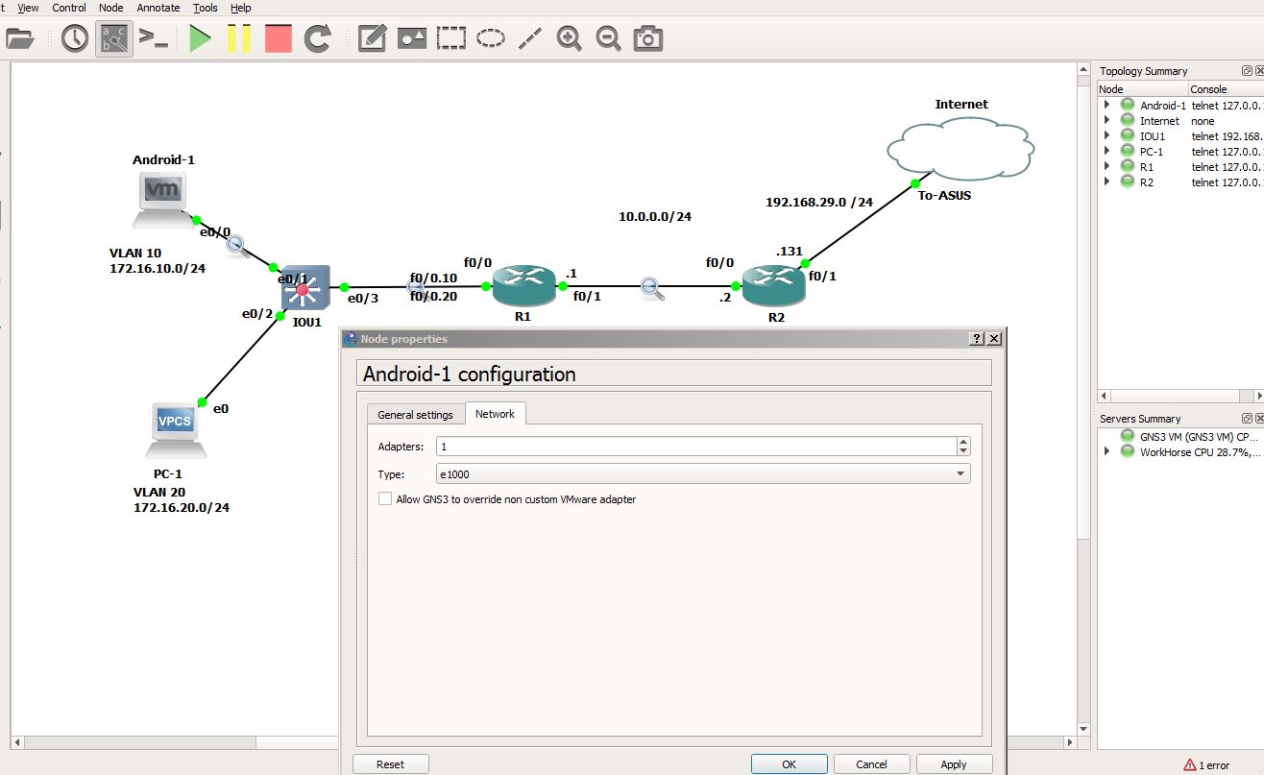Open the adapter Type e1000 dropdown
The width and height of the screenshot is (1264, 775).
tap(703, 473)
